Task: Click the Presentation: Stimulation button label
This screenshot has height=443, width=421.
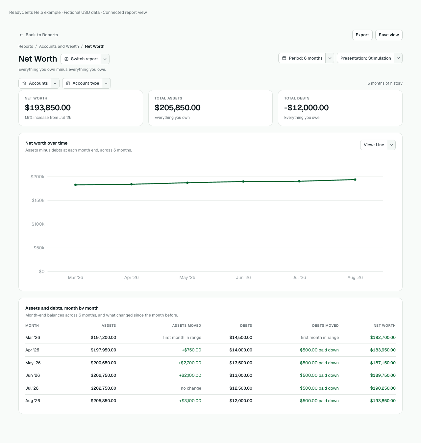Action: point(365,58)
